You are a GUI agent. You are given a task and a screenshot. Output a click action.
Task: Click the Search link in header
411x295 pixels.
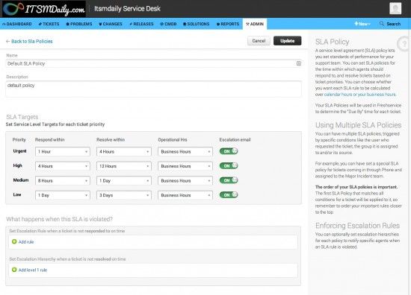click(393, 24)
